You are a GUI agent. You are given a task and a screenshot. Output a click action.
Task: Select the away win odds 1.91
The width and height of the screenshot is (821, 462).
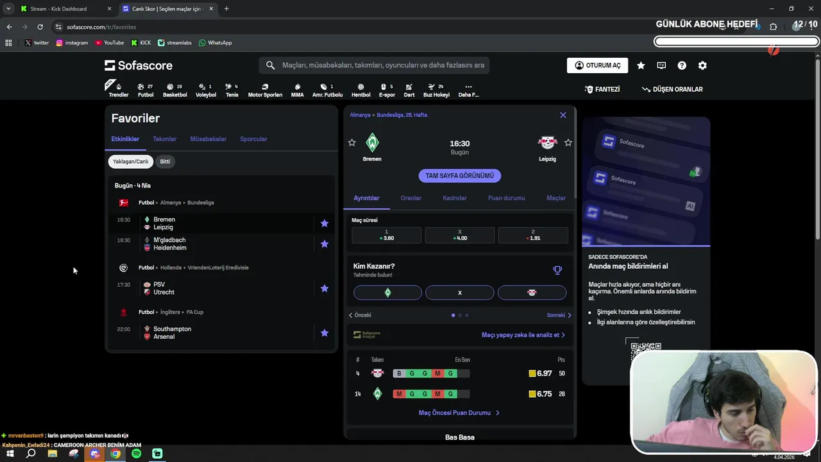pyautogui.click(x=533, y=235)
